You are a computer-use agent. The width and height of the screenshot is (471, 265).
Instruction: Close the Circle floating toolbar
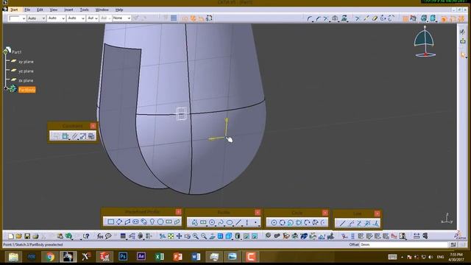point(325,213)
